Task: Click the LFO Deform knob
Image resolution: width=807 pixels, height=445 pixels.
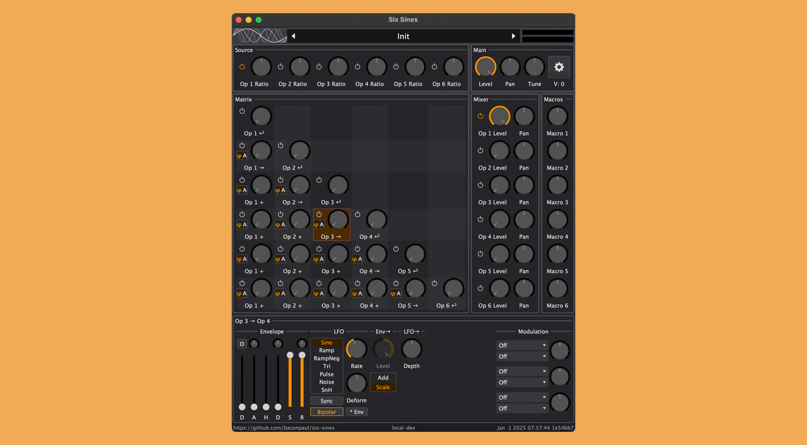Action: coord(356,383)
